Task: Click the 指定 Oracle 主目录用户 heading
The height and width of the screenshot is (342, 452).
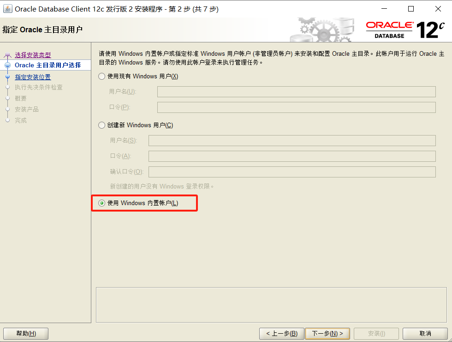Action: [x=42, y=29]
